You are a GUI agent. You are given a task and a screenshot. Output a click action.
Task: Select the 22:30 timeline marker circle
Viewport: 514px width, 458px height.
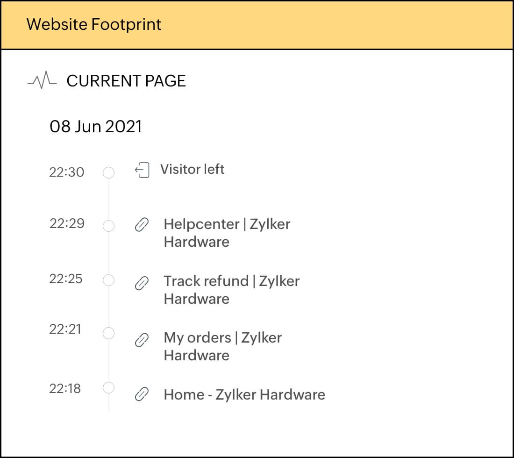(108, 173)
